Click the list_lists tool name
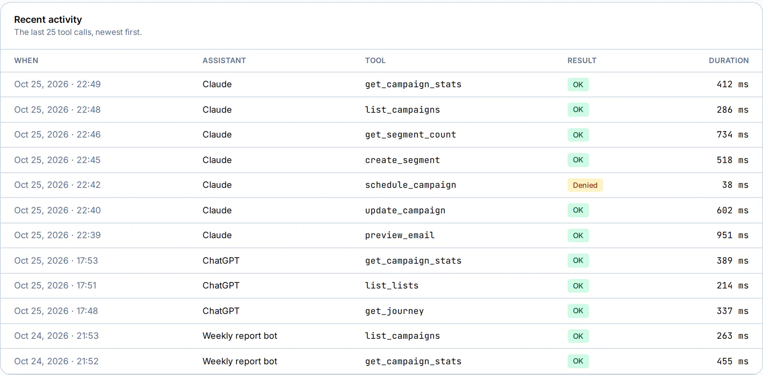This screenshot has height=375, width=763. pos(392,285)
